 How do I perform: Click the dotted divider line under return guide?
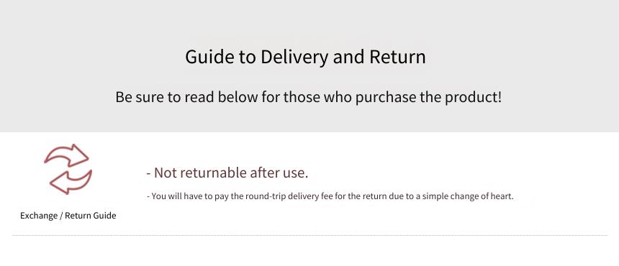coord(309,236)
